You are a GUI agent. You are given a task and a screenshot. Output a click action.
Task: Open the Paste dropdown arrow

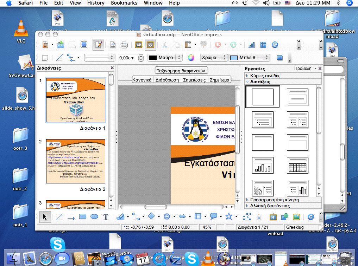pyautogui.click(x=195, y=45)
